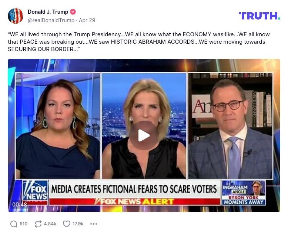
Task: Click the Donald J. Trump display name
Action: (48, 12)
